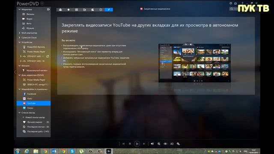This screenshot has width=274, height=154.
Task: Skip to next track
Action: [x=144, y=144]
